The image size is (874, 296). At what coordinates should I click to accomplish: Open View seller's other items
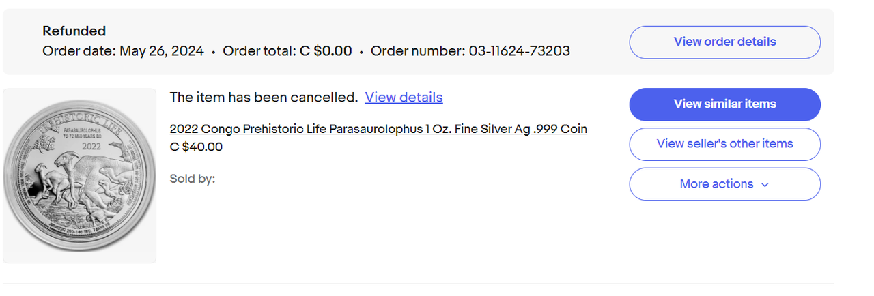click(x=724, y=144)
